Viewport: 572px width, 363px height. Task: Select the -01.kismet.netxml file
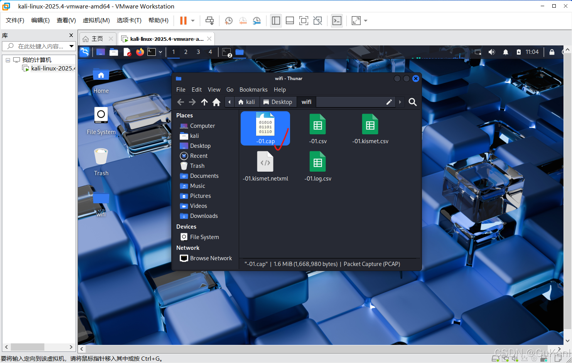[x=265, y=166]
